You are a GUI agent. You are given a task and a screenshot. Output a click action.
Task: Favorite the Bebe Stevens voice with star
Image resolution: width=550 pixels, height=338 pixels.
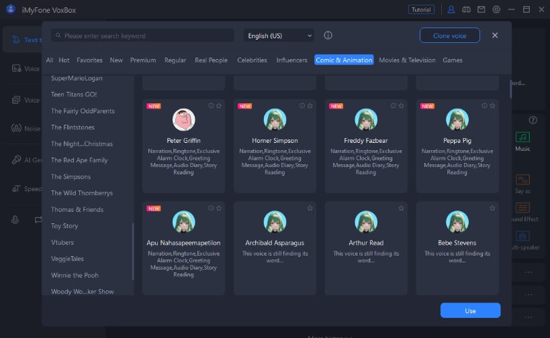click(x=492, y=208)
